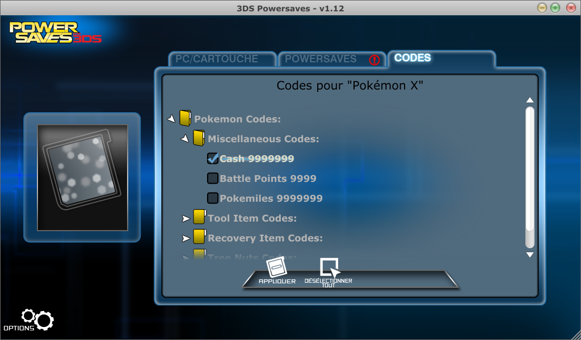
Task: Expand the Tool Item Codes arrow
Action: (x=186, y=219)
